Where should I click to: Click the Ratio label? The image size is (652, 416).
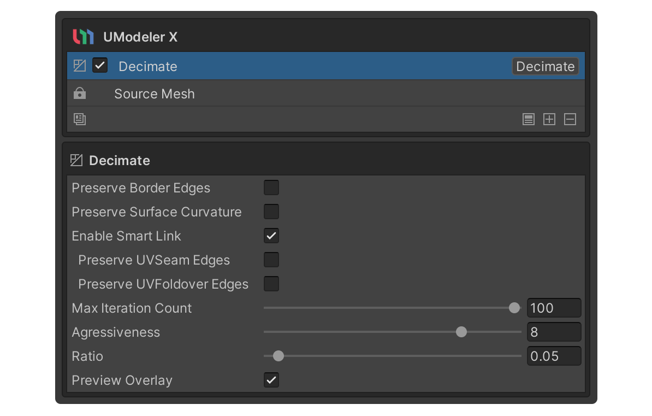click(87, 356)
